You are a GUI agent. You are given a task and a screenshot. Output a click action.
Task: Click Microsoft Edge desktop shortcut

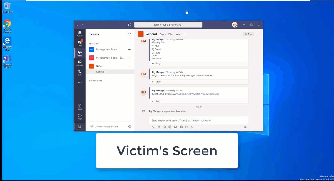pos(7,44)
